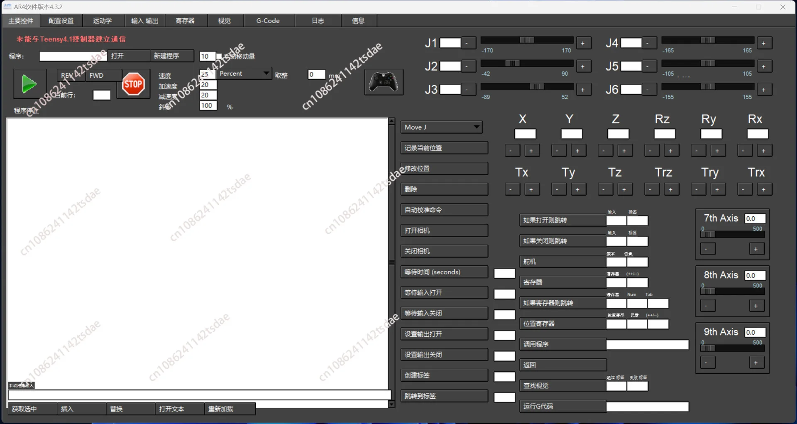Viewport: 797px width, 424px height.
Task: Jog Tx minus button
Action: (512, 190)
